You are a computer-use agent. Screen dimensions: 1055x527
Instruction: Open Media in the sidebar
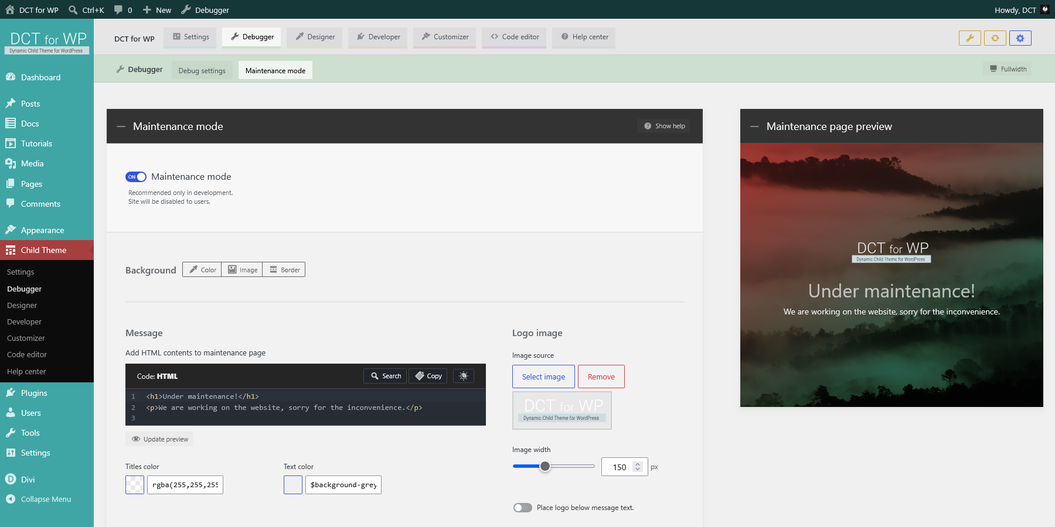47,163
